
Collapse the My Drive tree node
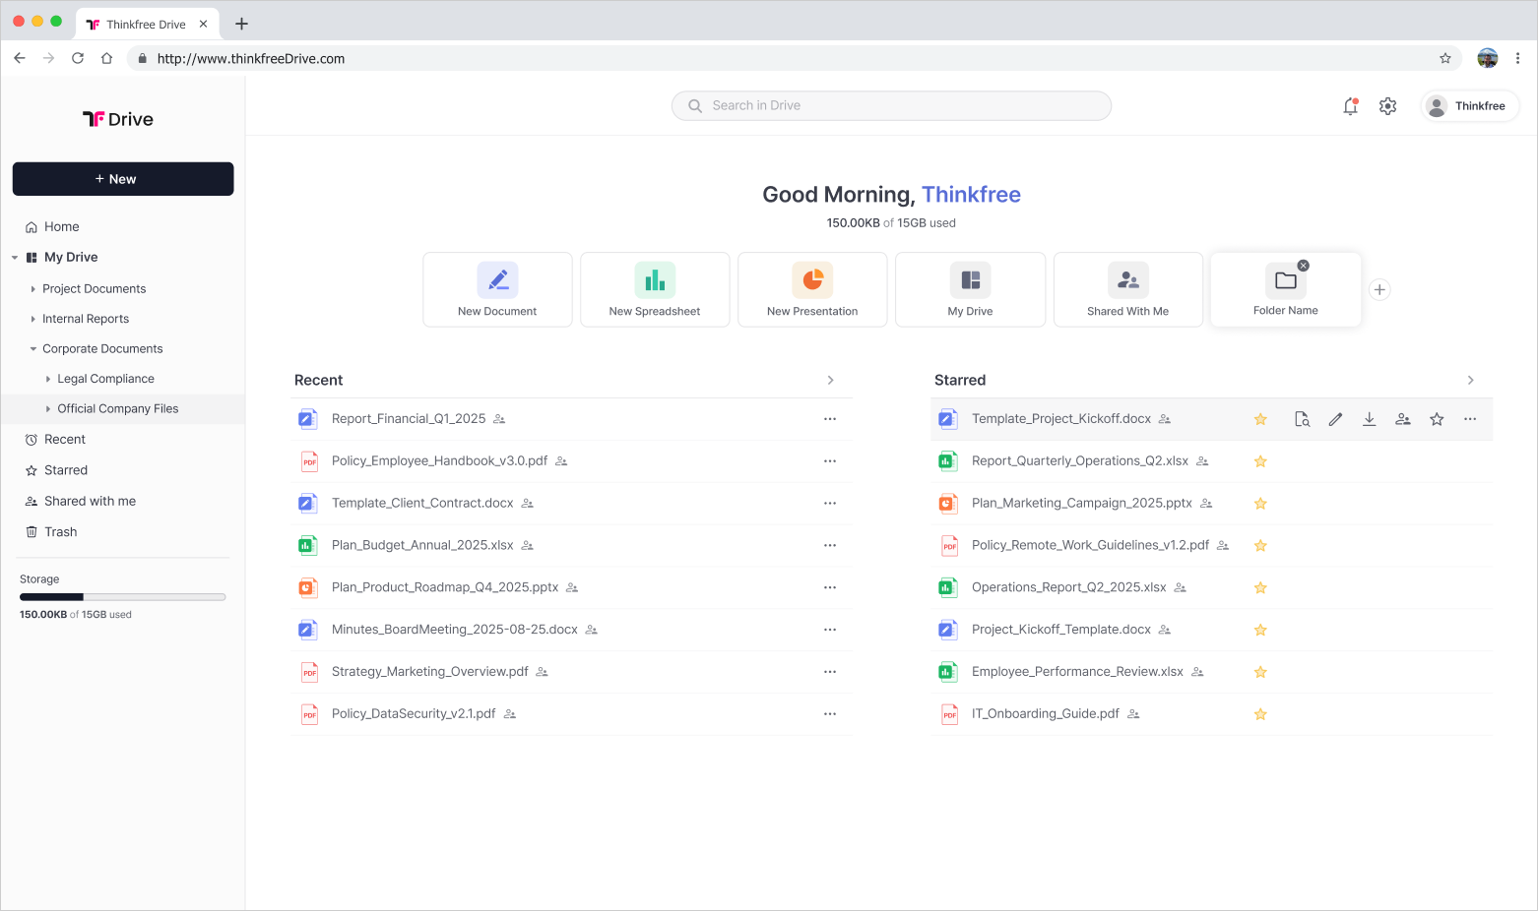coord(15,258)
